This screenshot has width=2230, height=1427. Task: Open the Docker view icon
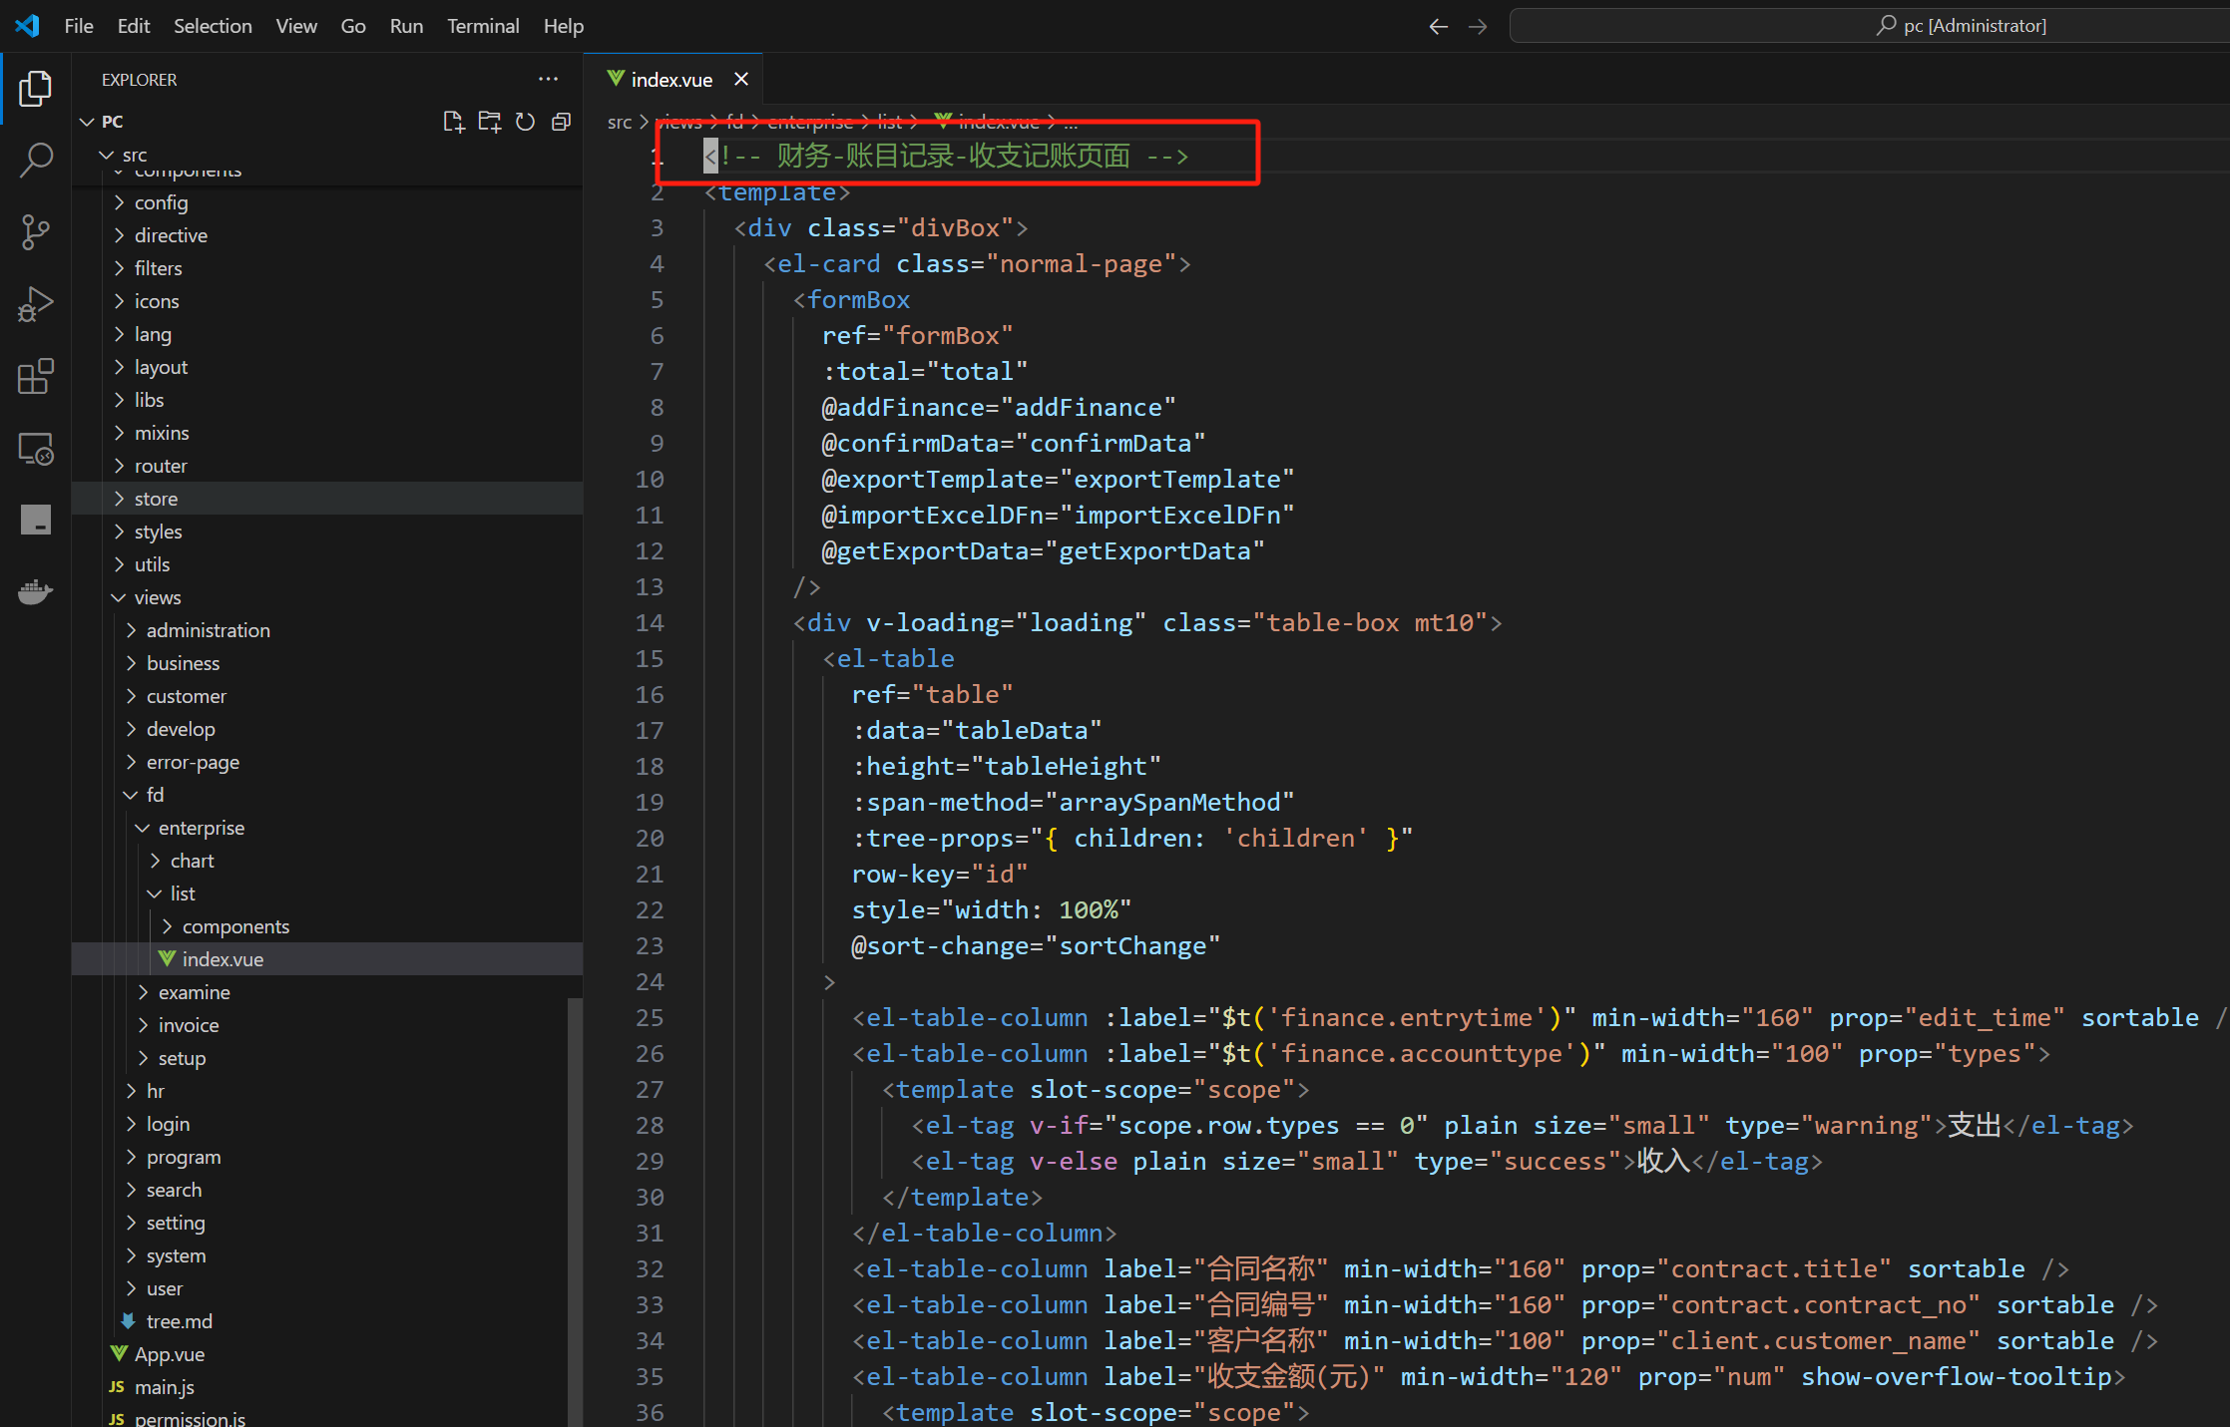pos(35,592)
